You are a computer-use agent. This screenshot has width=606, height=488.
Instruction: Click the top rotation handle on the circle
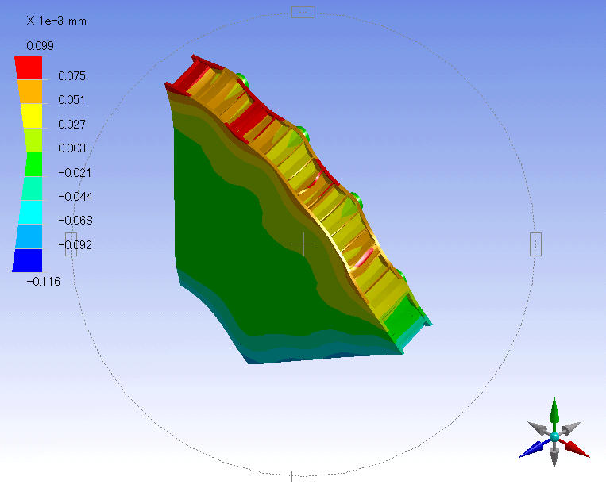(x=303, y=13)
